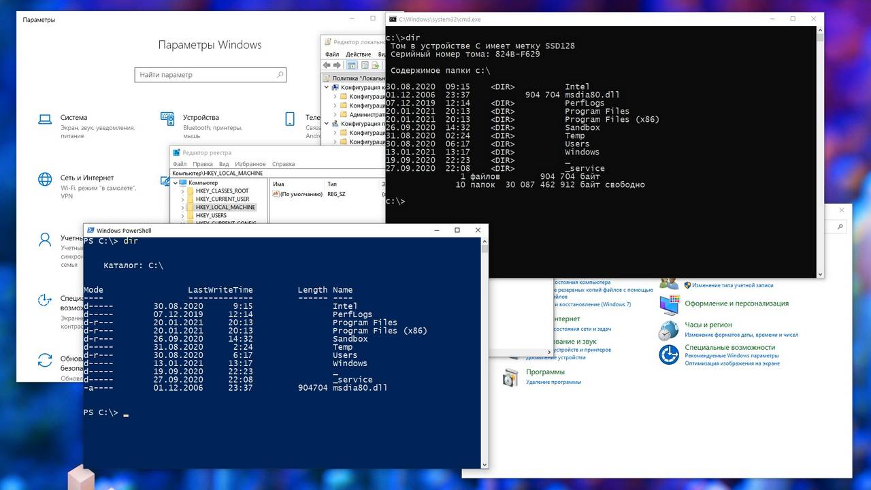Viewport: 871px width, 490px height.
Task: Click the accounts person icon in Settings
Action: pyautogui.click(x=45, y=240)
